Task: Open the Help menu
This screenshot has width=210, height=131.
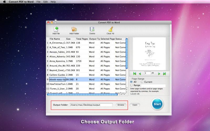Action: coord(53,2)
